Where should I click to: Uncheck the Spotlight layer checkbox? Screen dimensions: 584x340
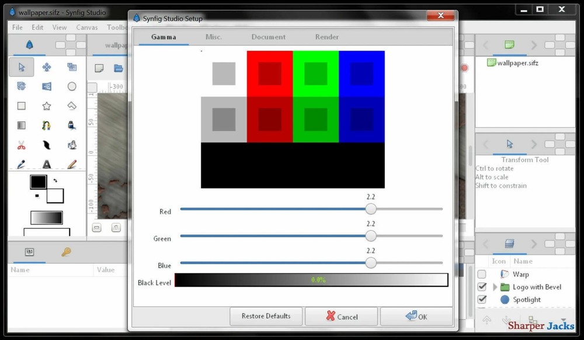[482, 299]
